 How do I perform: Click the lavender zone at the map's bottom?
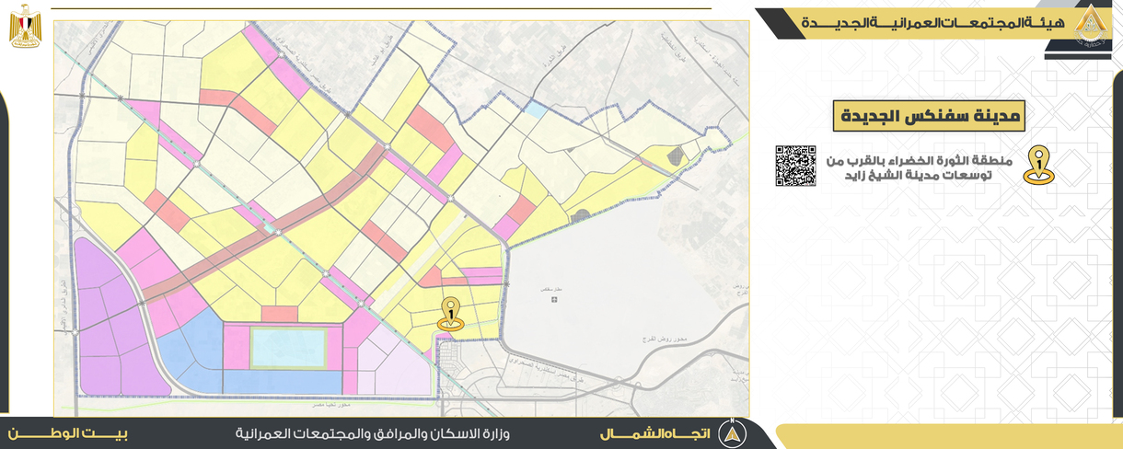[x=391, y=363]
